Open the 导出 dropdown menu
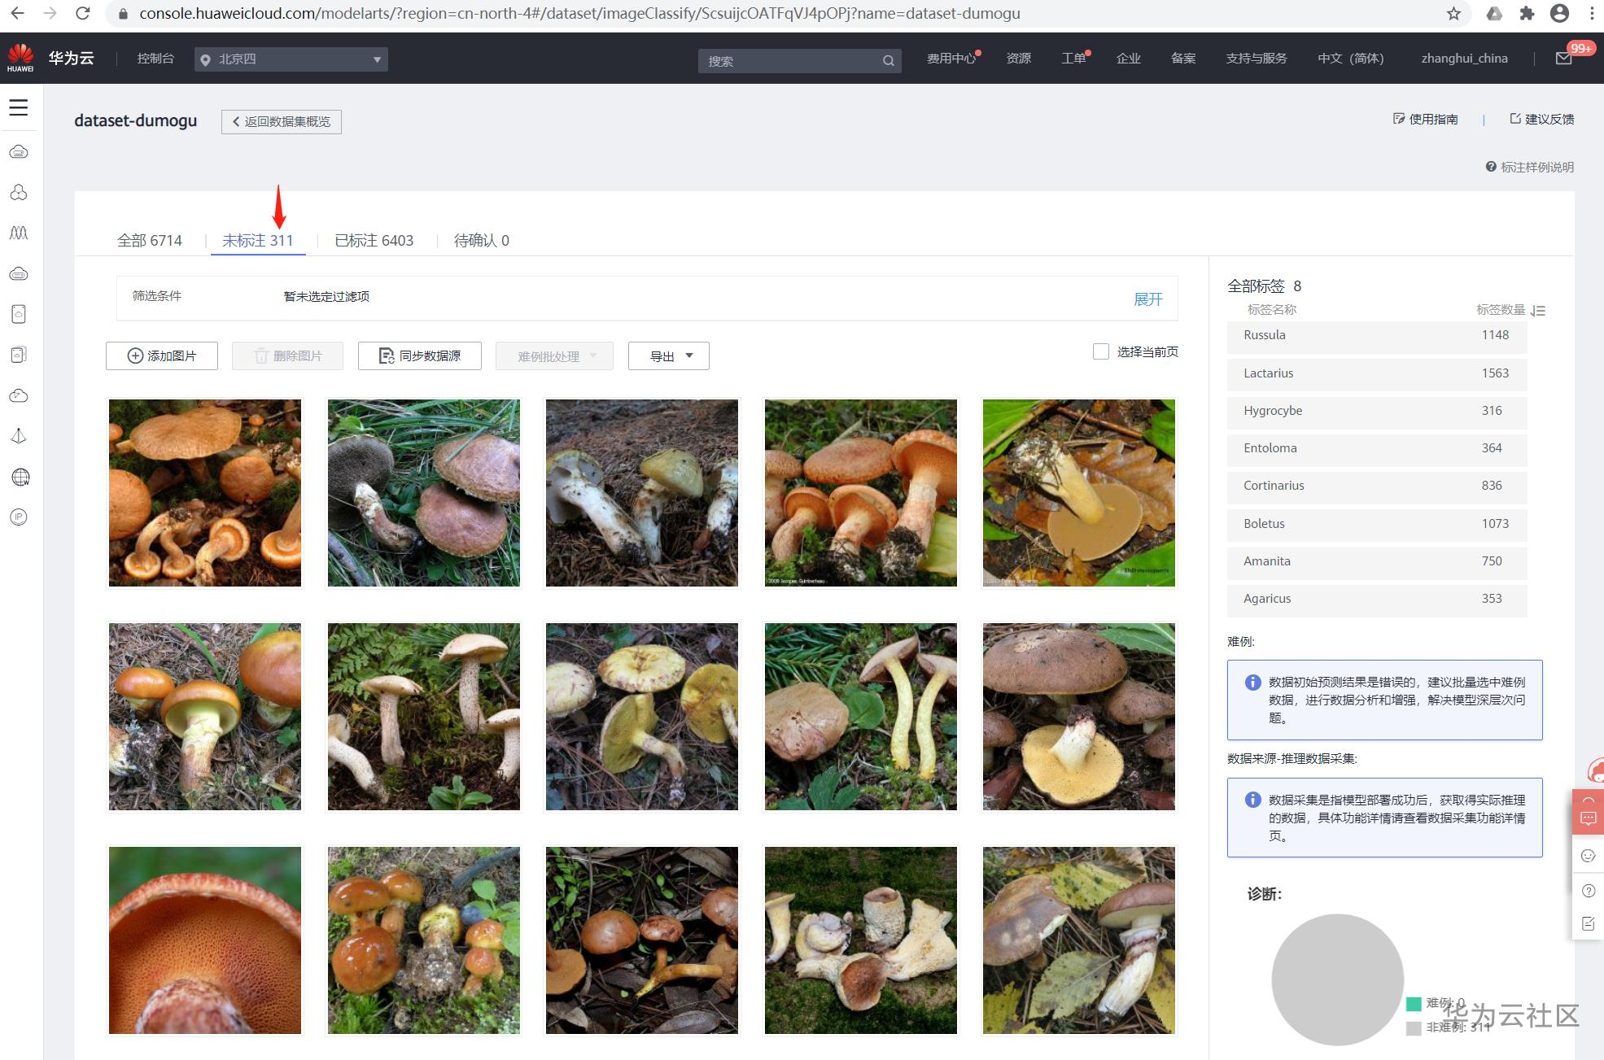Screen dimensions: 1604x1060 (667, 356)
